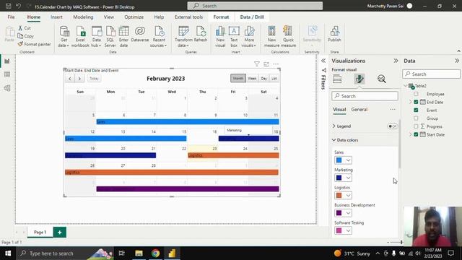The height and width of the screenshot is (260, 462).
Task: Go to previous month in calendar
Action: 70,79
